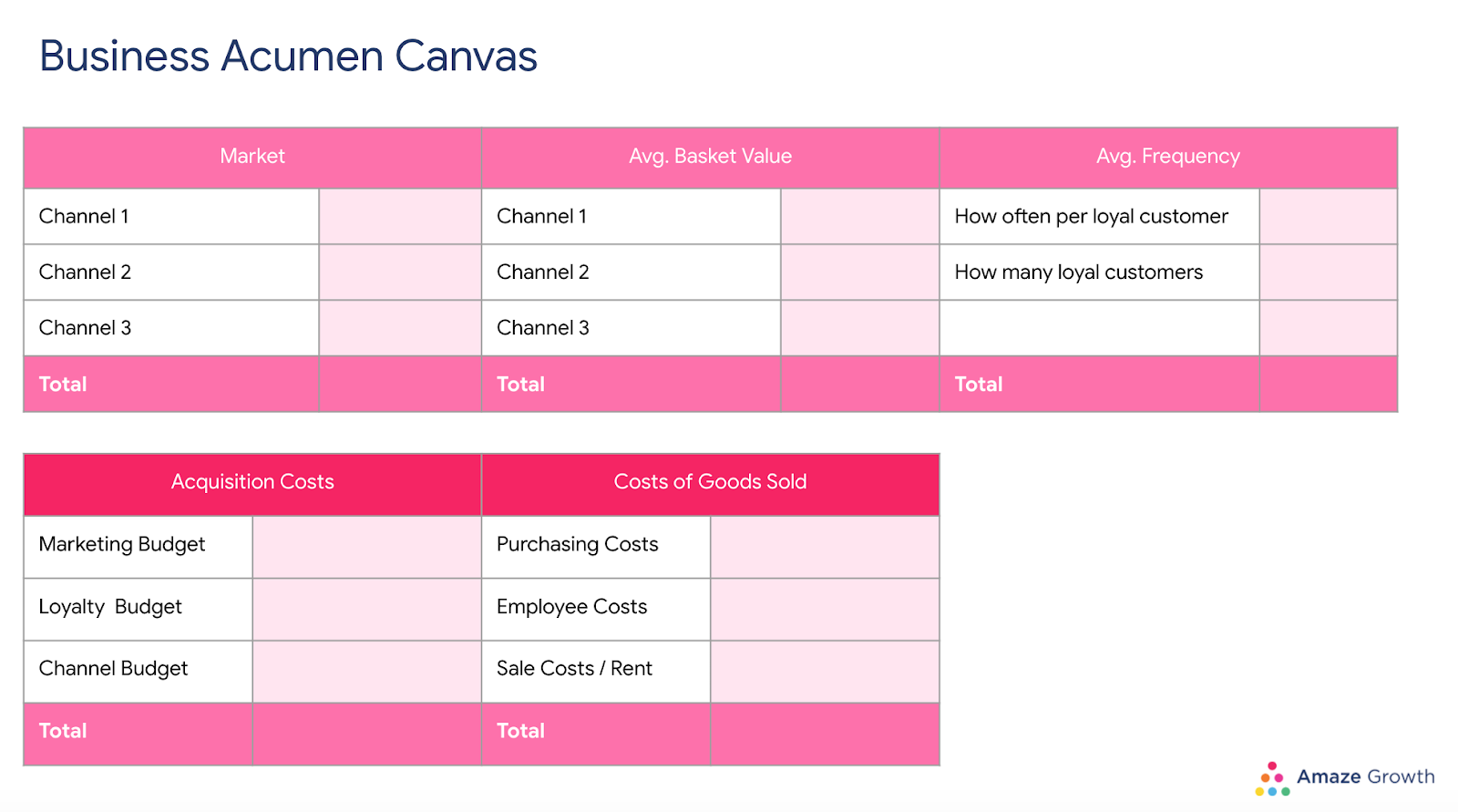Select the Marketing Budget value cell
Screen dimensions: 1458x812
pos(366,547)
